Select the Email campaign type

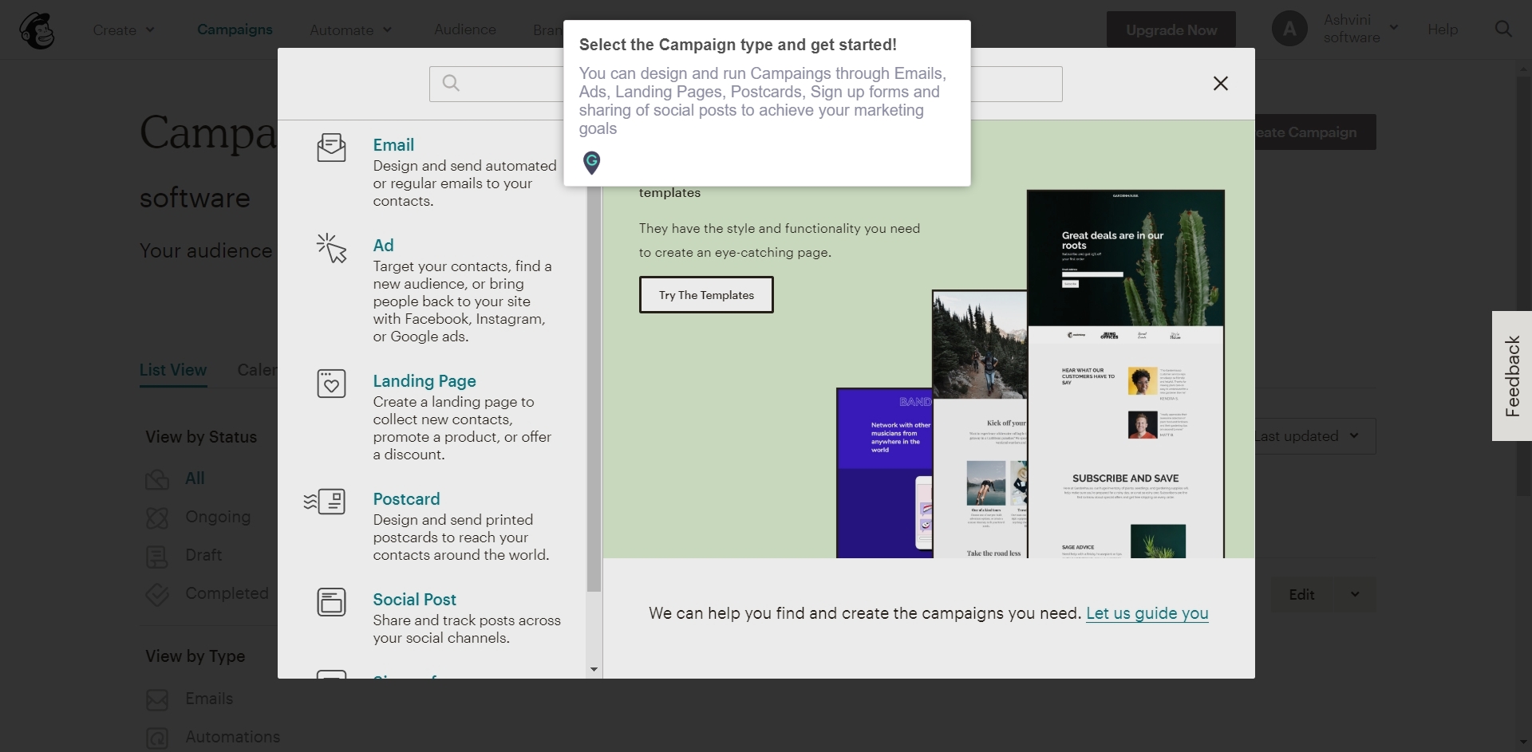393,145
